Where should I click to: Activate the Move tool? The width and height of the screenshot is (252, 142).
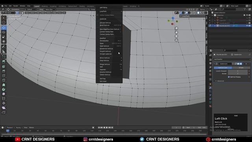[x=4, y=28]
